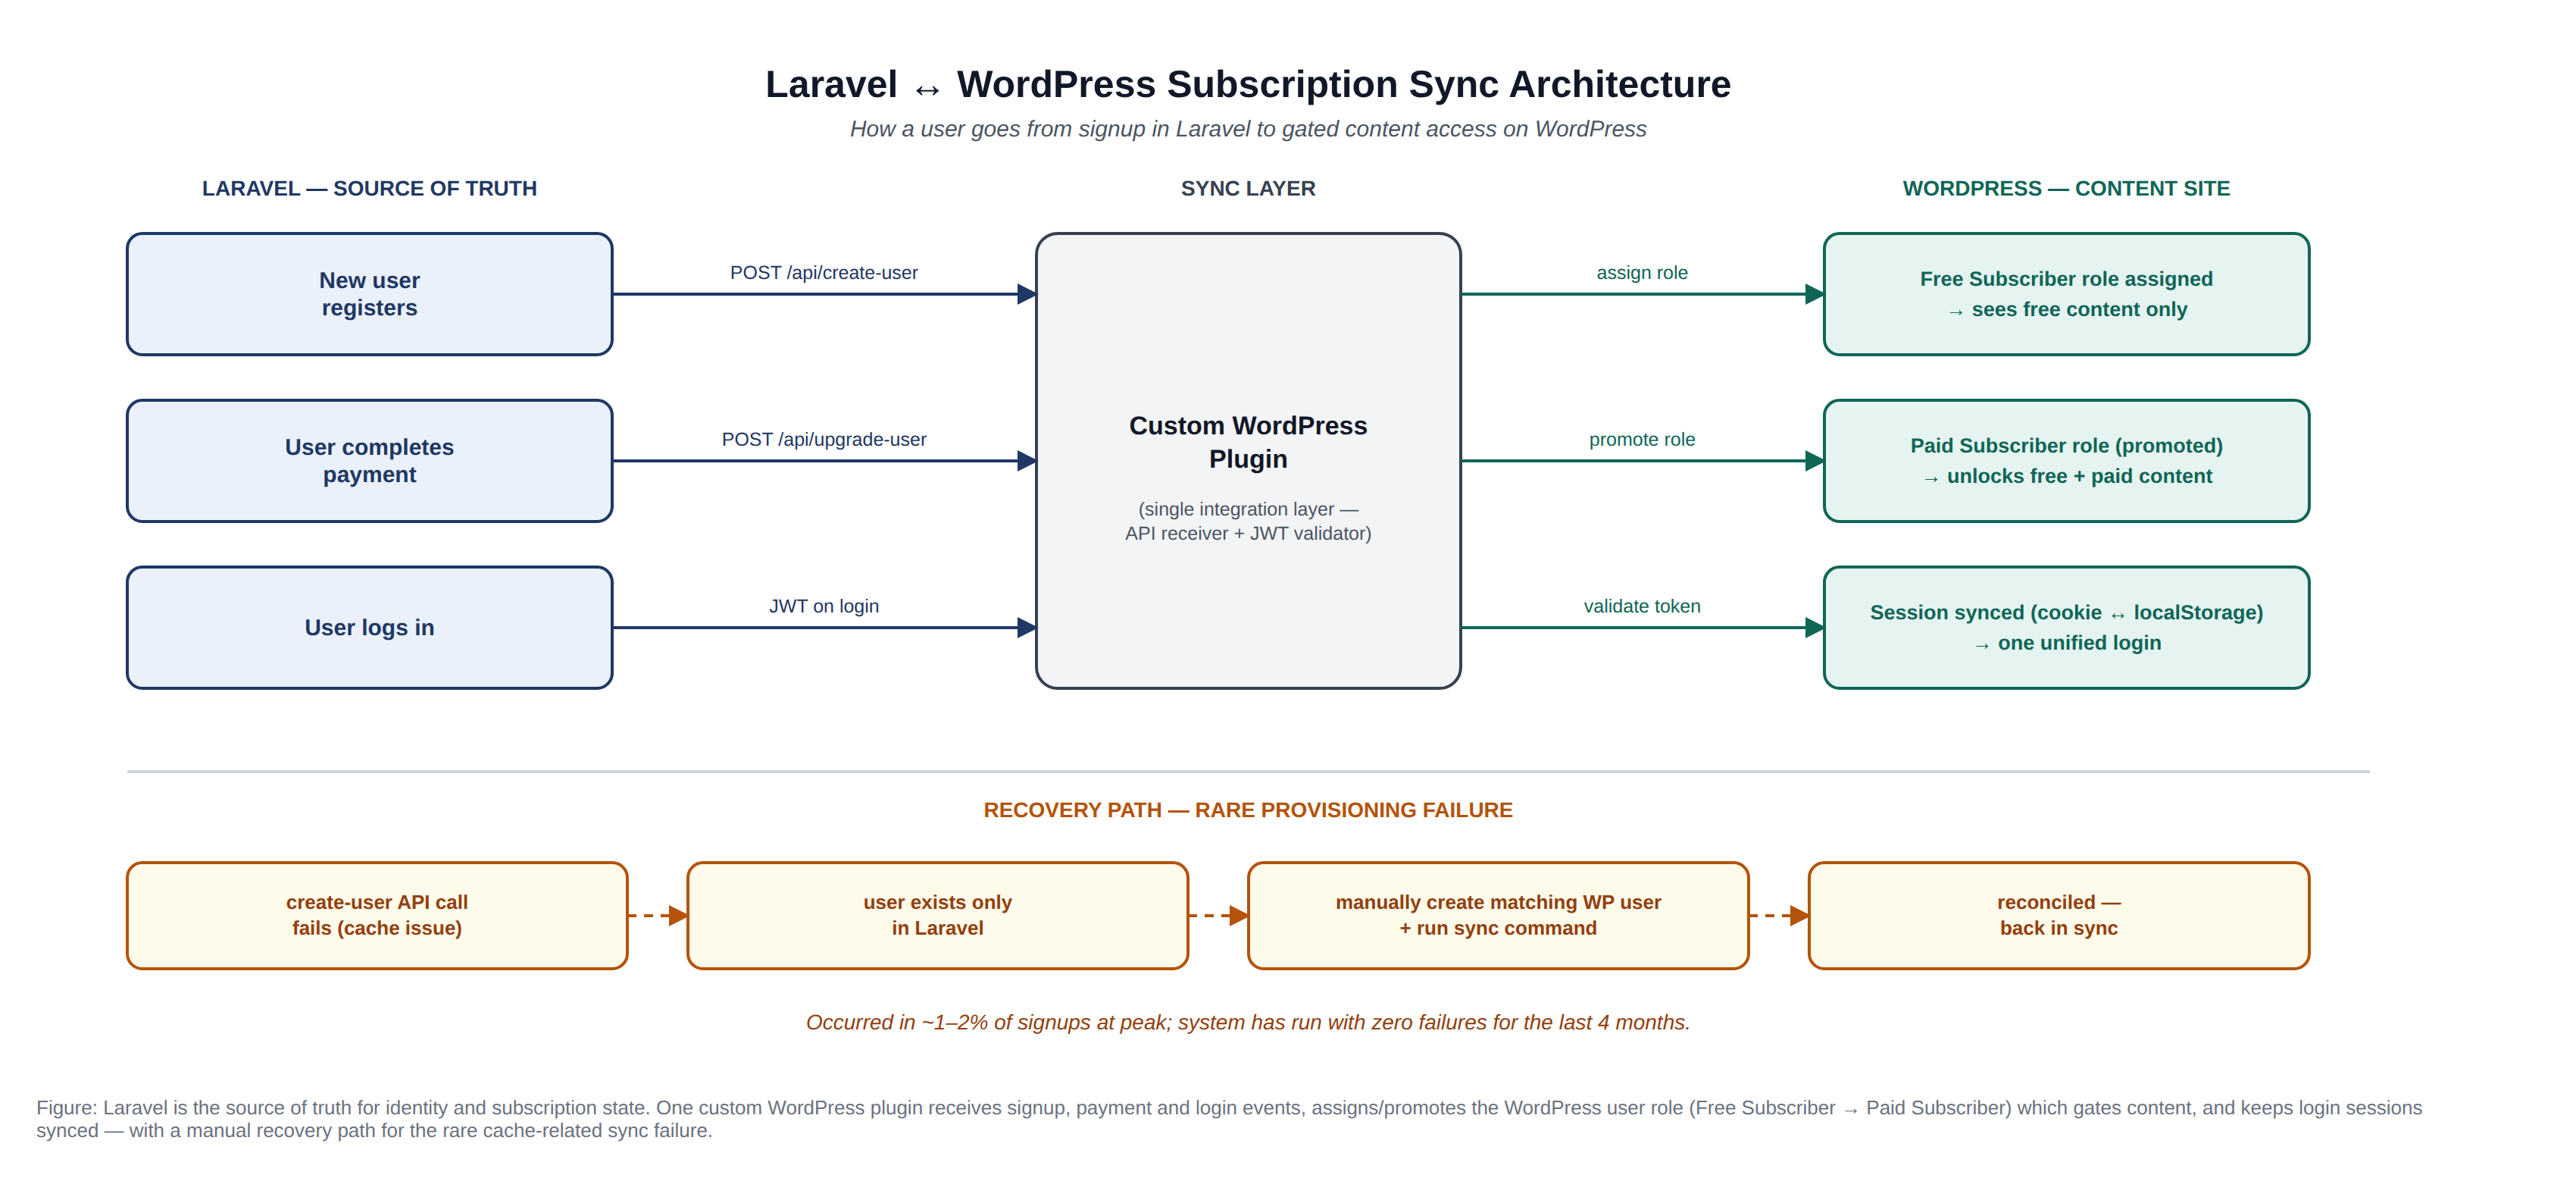Click the 'New user registers' box
Image resolution: width=2576 pixels, height=1178 pixels.
click(369, 294)
